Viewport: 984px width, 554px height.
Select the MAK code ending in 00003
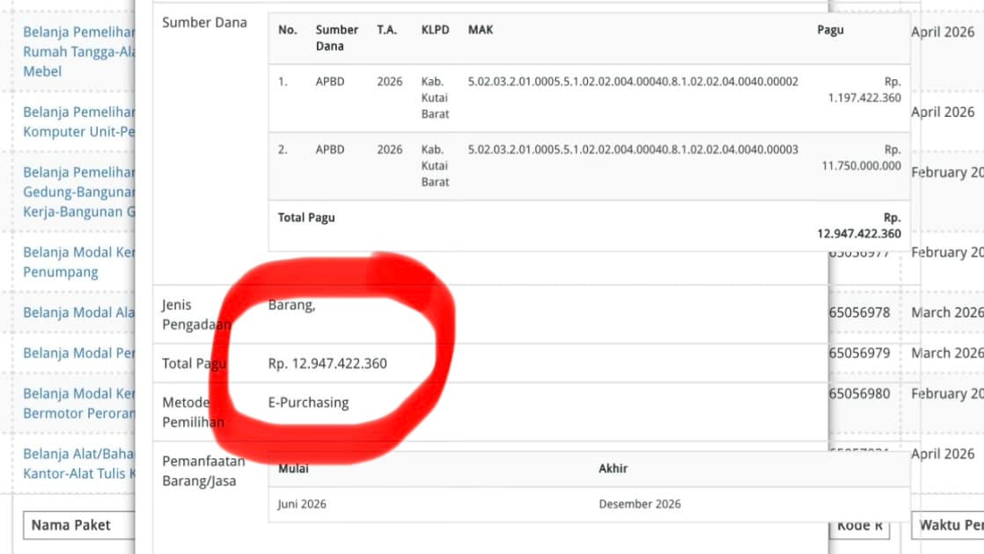(x=633, y=149)
